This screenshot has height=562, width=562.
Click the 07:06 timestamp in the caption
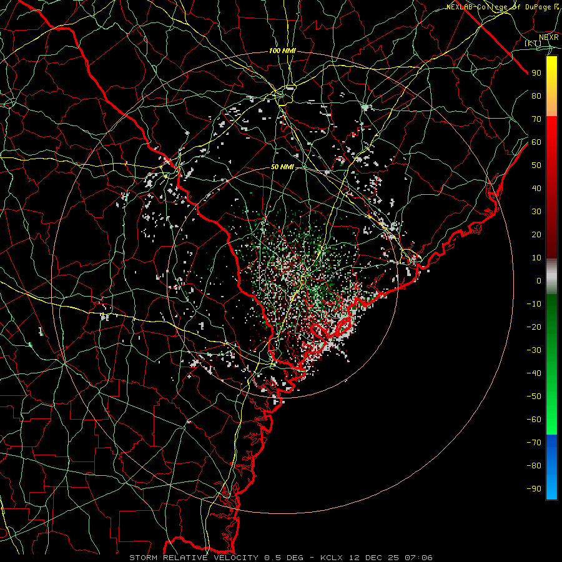(x=418, y=558)
